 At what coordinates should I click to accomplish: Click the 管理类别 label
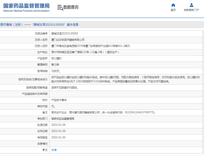coord(43,65)
